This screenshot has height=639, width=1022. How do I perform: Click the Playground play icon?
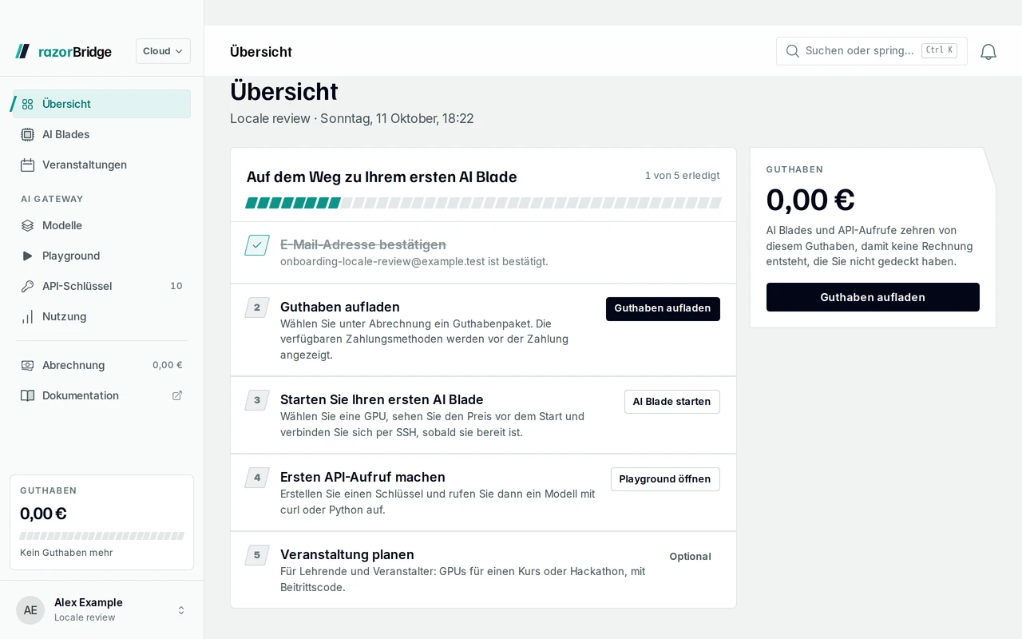coord(27,256)
